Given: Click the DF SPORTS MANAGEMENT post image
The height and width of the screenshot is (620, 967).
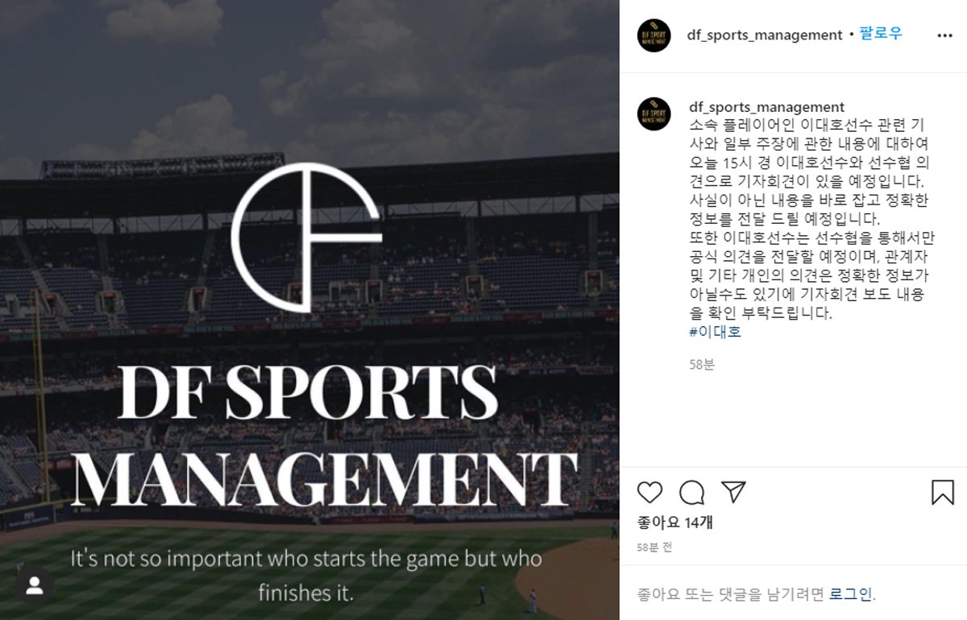Looking at the screenshot, I should 309,310.
